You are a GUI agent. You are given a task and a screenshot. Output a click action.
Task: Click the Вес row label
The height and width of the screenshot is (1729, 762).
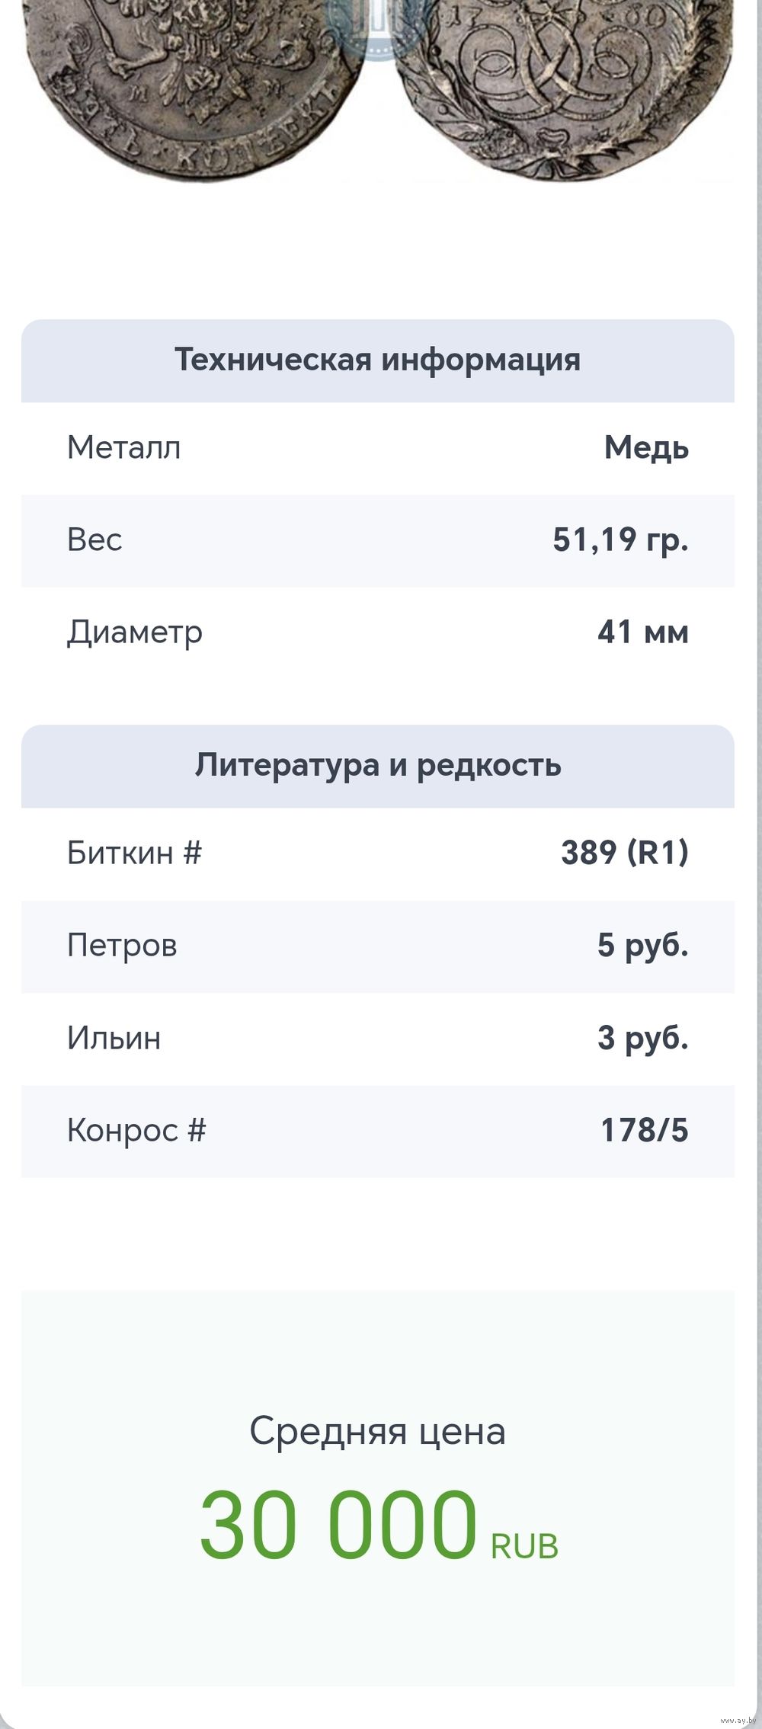pyautogui.click(x=94, y=540)
